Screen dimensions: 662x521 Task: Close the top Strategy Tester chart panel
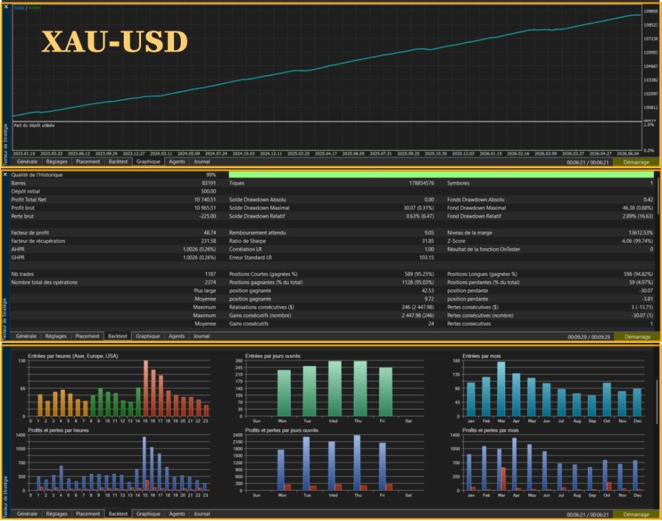(x=6, y=7)
